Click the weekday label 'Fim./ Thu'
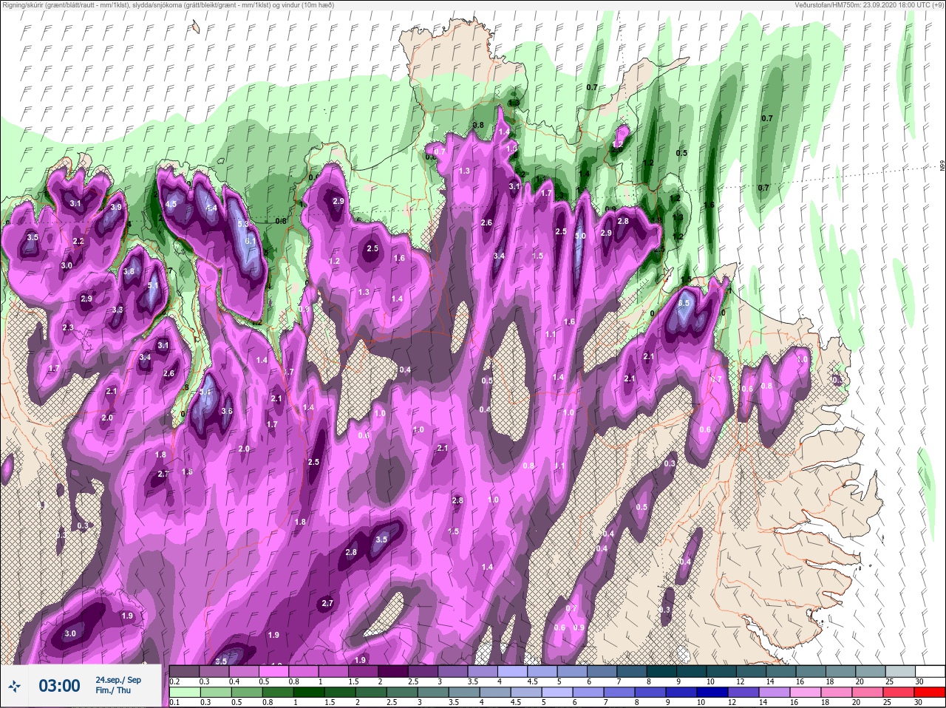The width and height of the screenshot is (946, 708). 113,690
